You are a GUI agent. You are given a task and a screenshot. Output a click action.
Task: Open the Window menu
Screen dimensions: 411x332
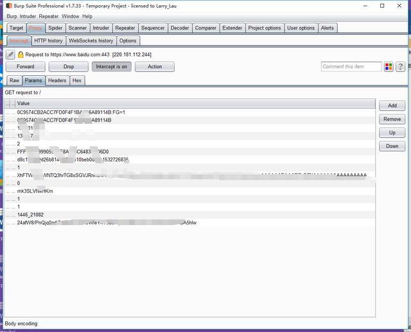(x=70, y=16)
